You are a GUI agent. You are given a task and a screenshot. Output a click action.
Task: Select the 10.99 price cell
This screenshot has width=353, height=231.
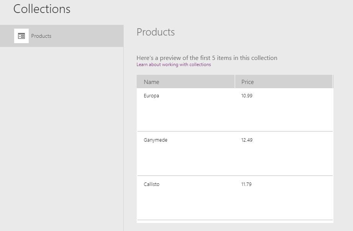click(x=247, y=95)
